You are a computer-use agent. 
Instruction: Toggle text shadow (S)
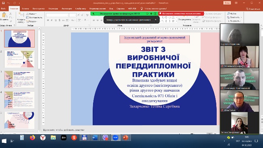(x=59, y=20)
